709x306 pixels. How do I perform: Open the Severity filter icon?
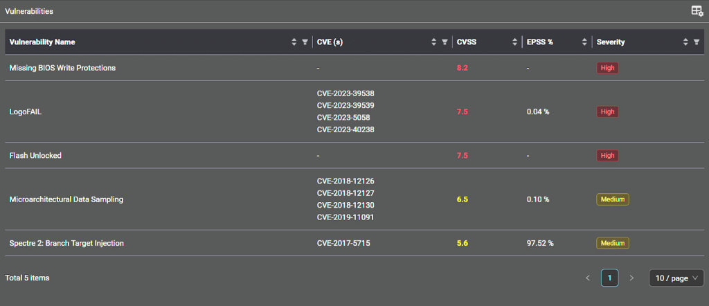(x=697, y=42)
